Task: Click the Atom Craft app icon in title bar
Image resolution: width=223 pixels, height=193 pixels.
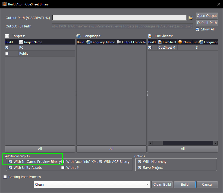Action: (4, 4)
